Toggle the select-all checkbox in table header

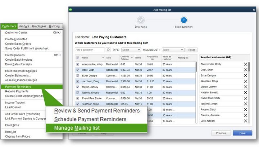[78, 57]
